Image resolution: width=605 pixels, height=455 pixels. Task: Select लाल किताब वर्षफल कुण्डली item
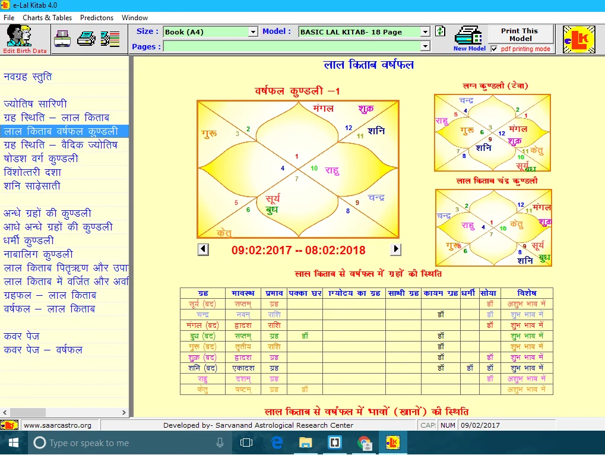65,131
